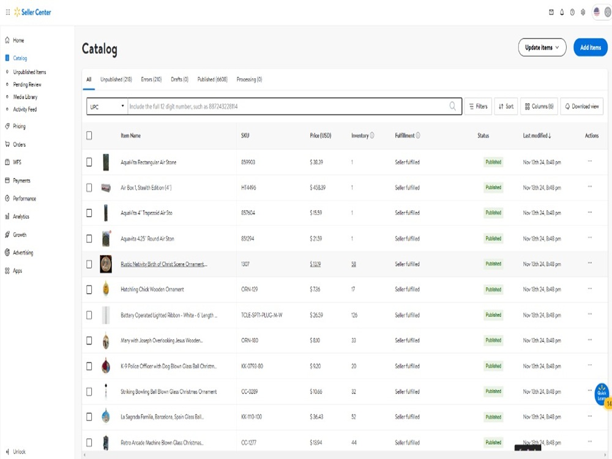This screenshot has height=459, width=612.
Task: Click the search magnifier icon in UPC field
Action: pyautogui.click(x=452, y=106)
